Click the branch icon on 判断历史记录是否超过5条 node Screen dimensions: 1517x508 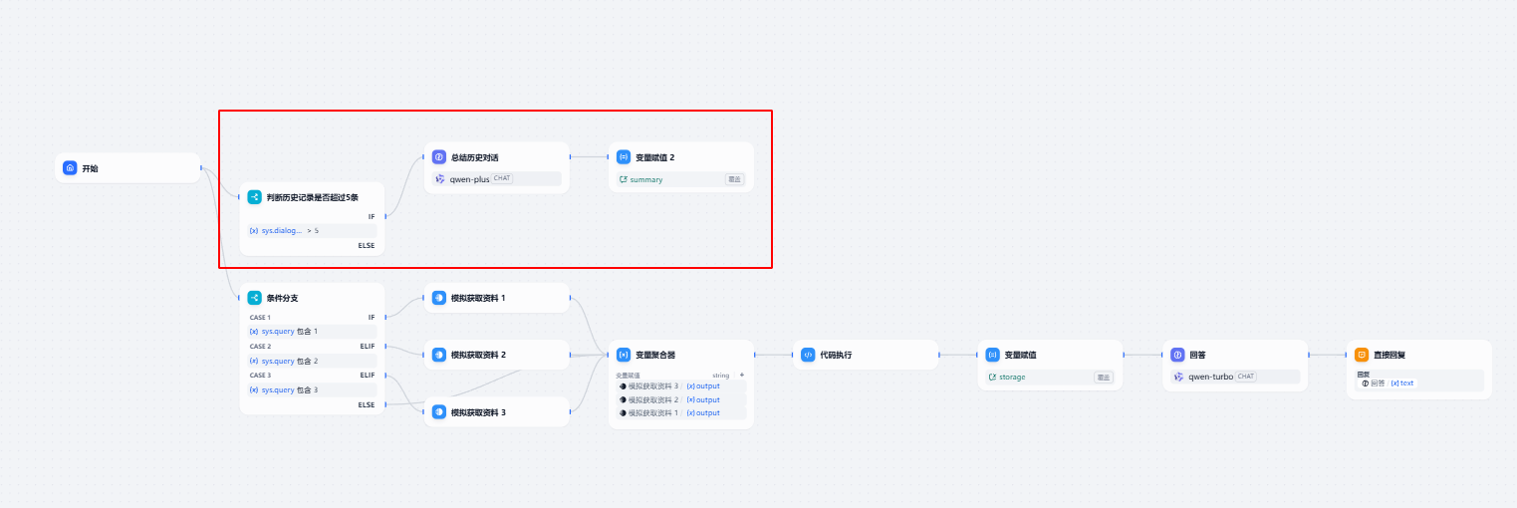coord(254,197)
